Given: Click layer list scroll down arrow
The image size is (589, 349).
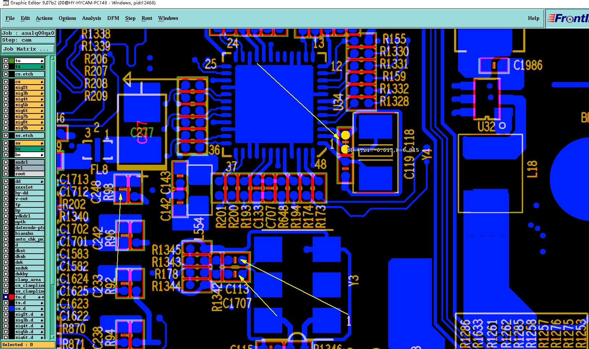Looking at the screenshot, I should point(52,337).
